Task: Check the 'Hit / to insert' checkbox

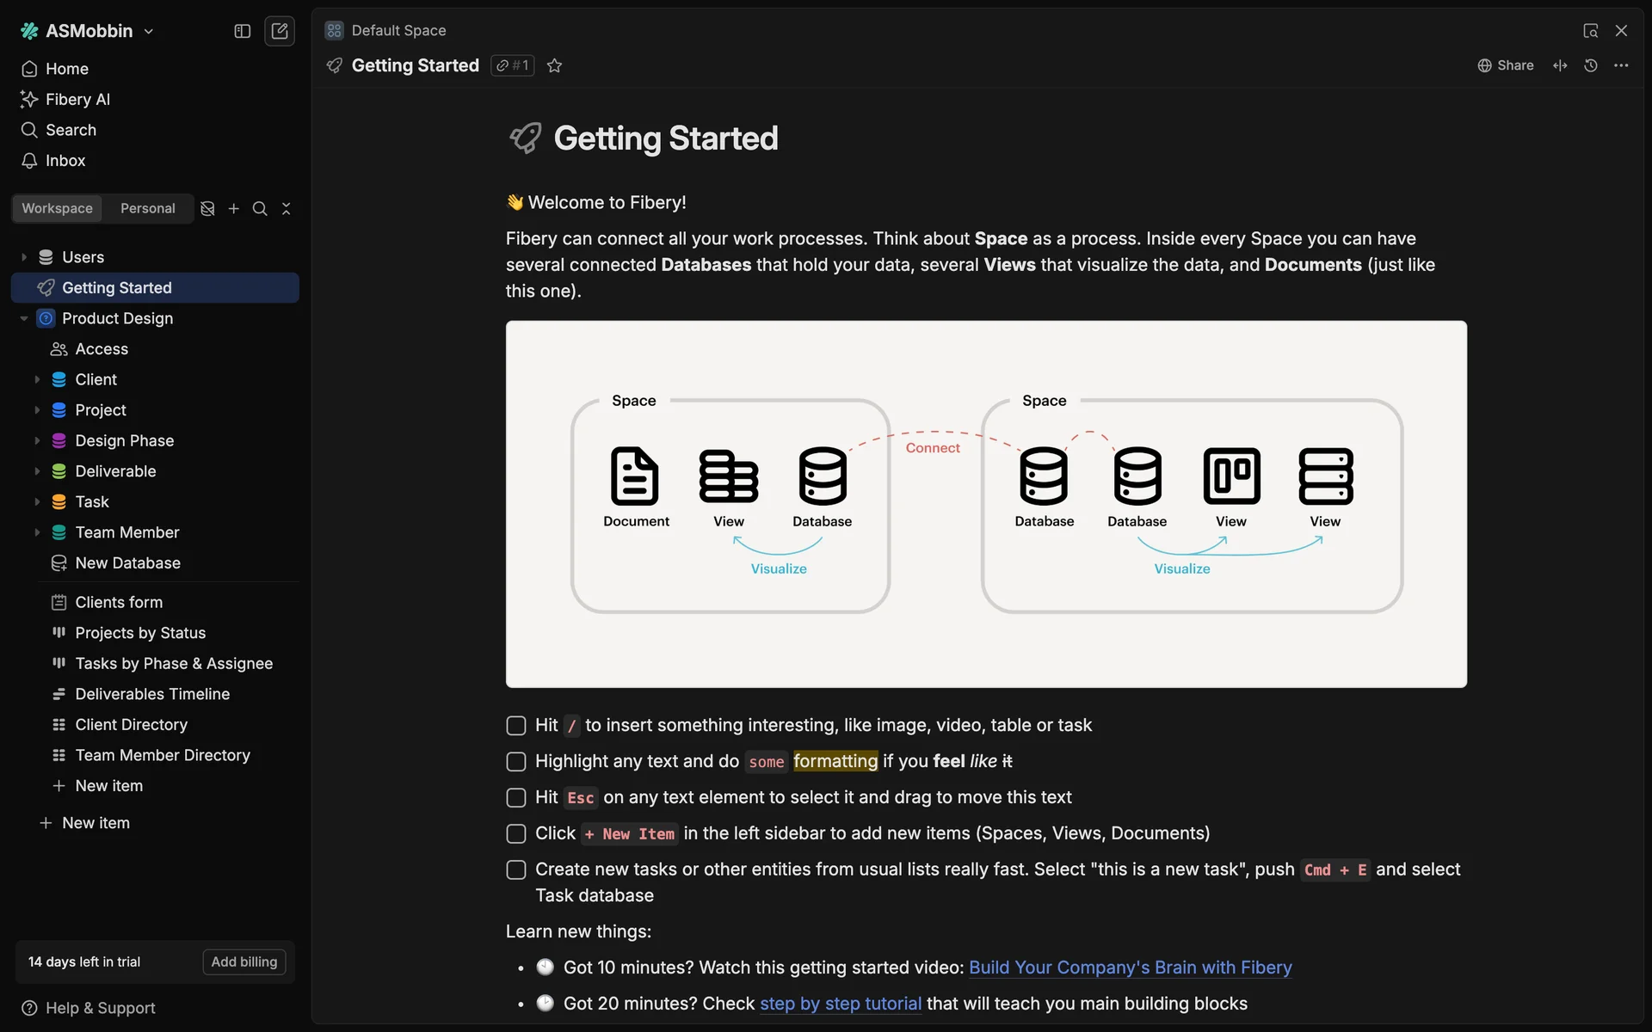Action: tap(516, 726)
